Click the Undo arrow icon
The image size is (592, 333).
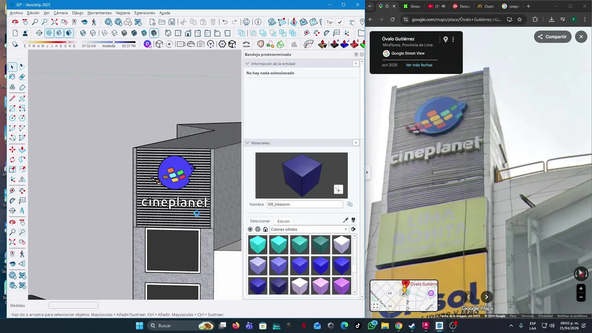(225, 22)
